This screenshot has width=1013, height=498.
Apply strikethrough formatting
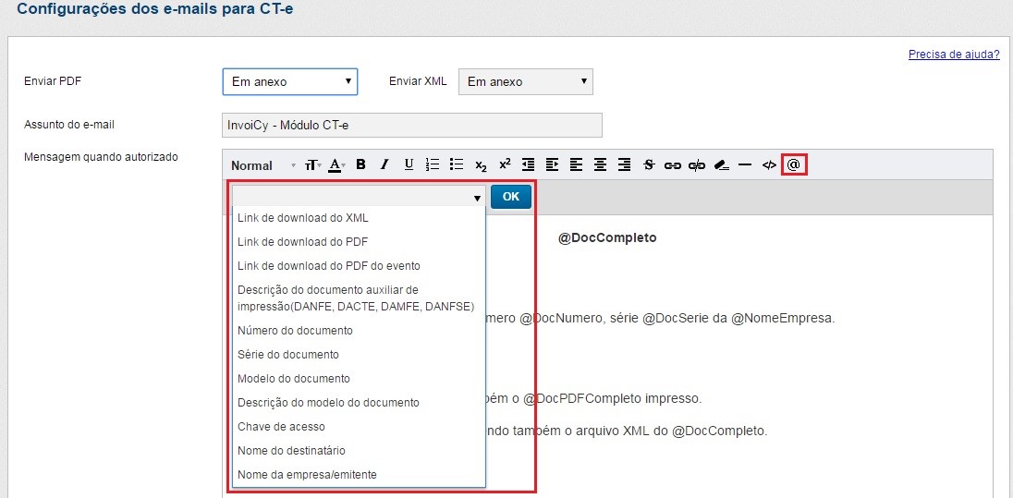click(649, 164)
